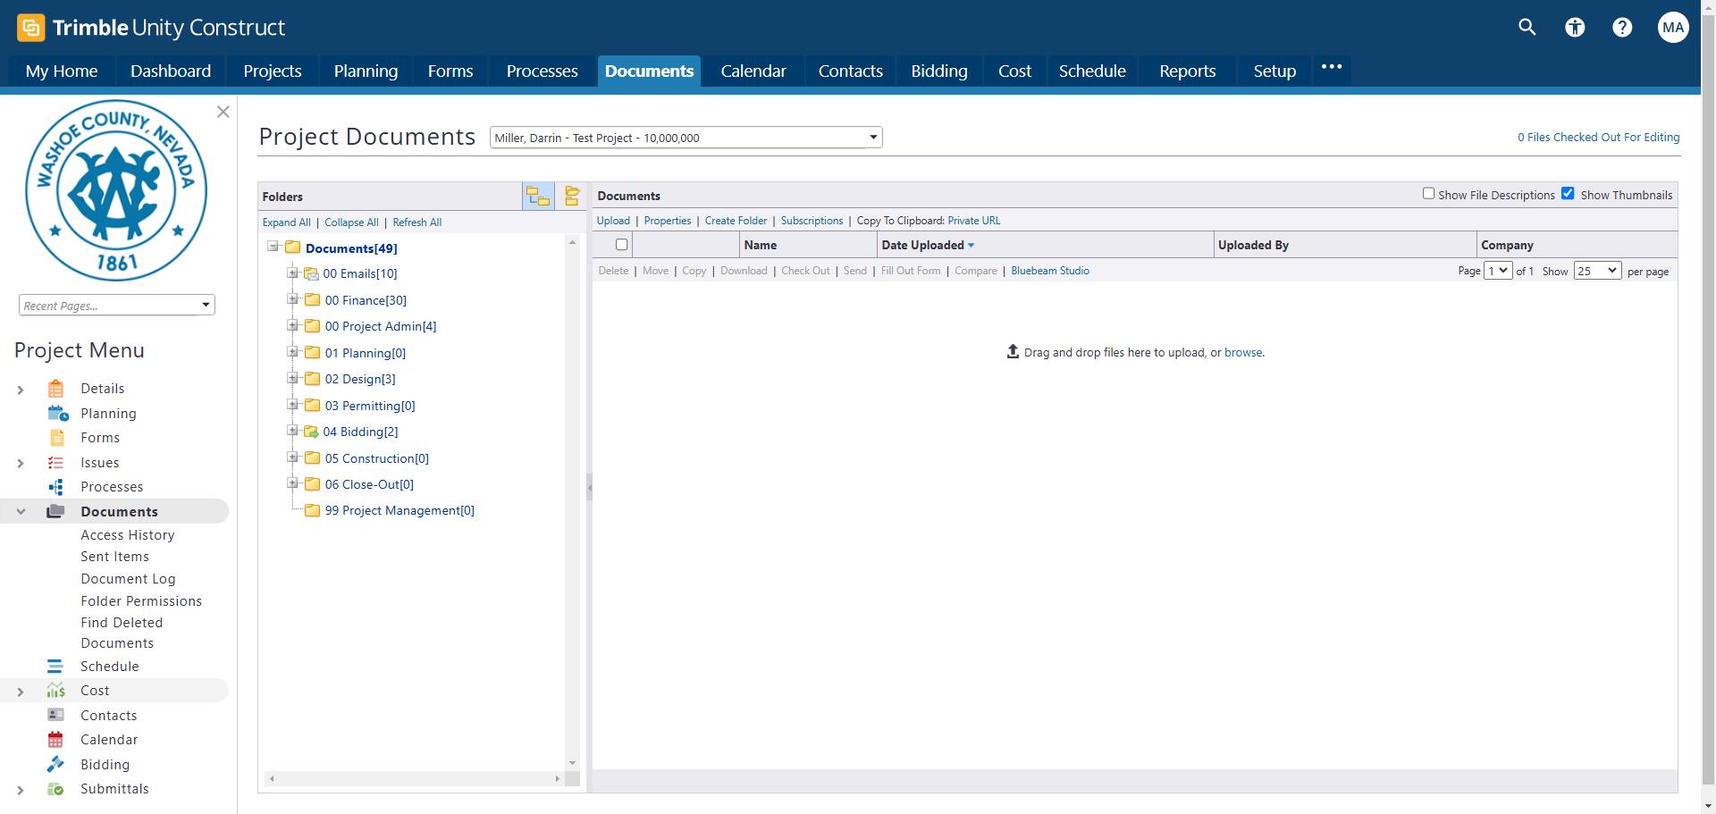Viewport: 1716px width, 814px height.
Task: Select the folder list view icon
Action: pos(572,196)
